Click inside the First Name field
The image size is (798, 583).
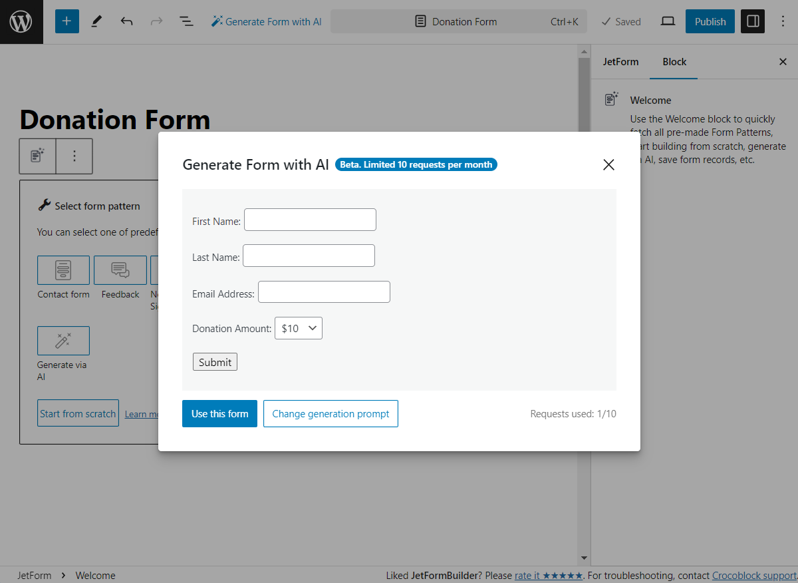[x=309, y=219]
